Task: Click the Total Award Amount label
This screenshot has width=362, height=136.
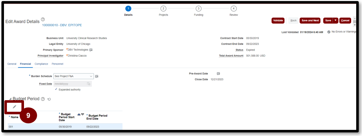Action: (231, 56)
